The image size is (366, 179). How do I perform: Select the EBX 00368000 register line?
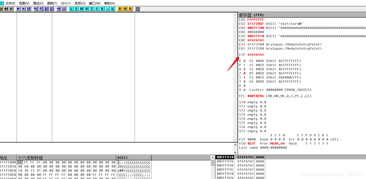(251, 32)
